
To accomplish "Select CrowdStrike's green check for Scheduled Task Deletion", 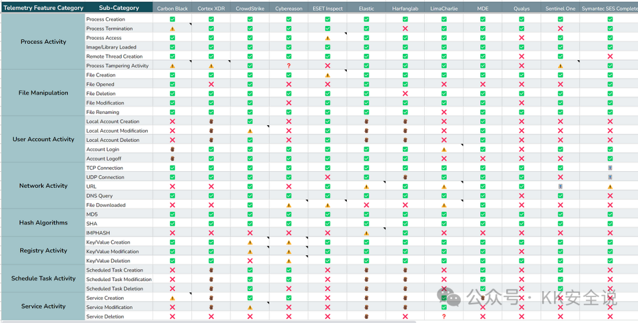I will [250, 289].
